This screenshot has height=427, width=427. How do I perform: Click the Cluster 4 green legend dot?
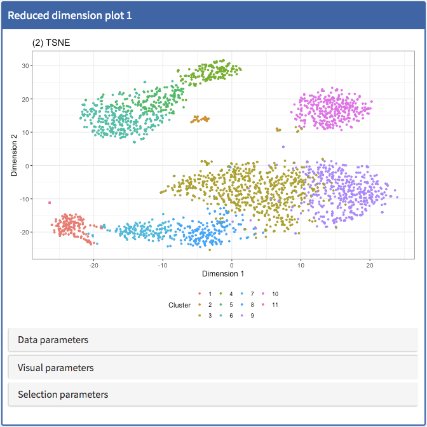pyautogui.click(x=220, y=294)
